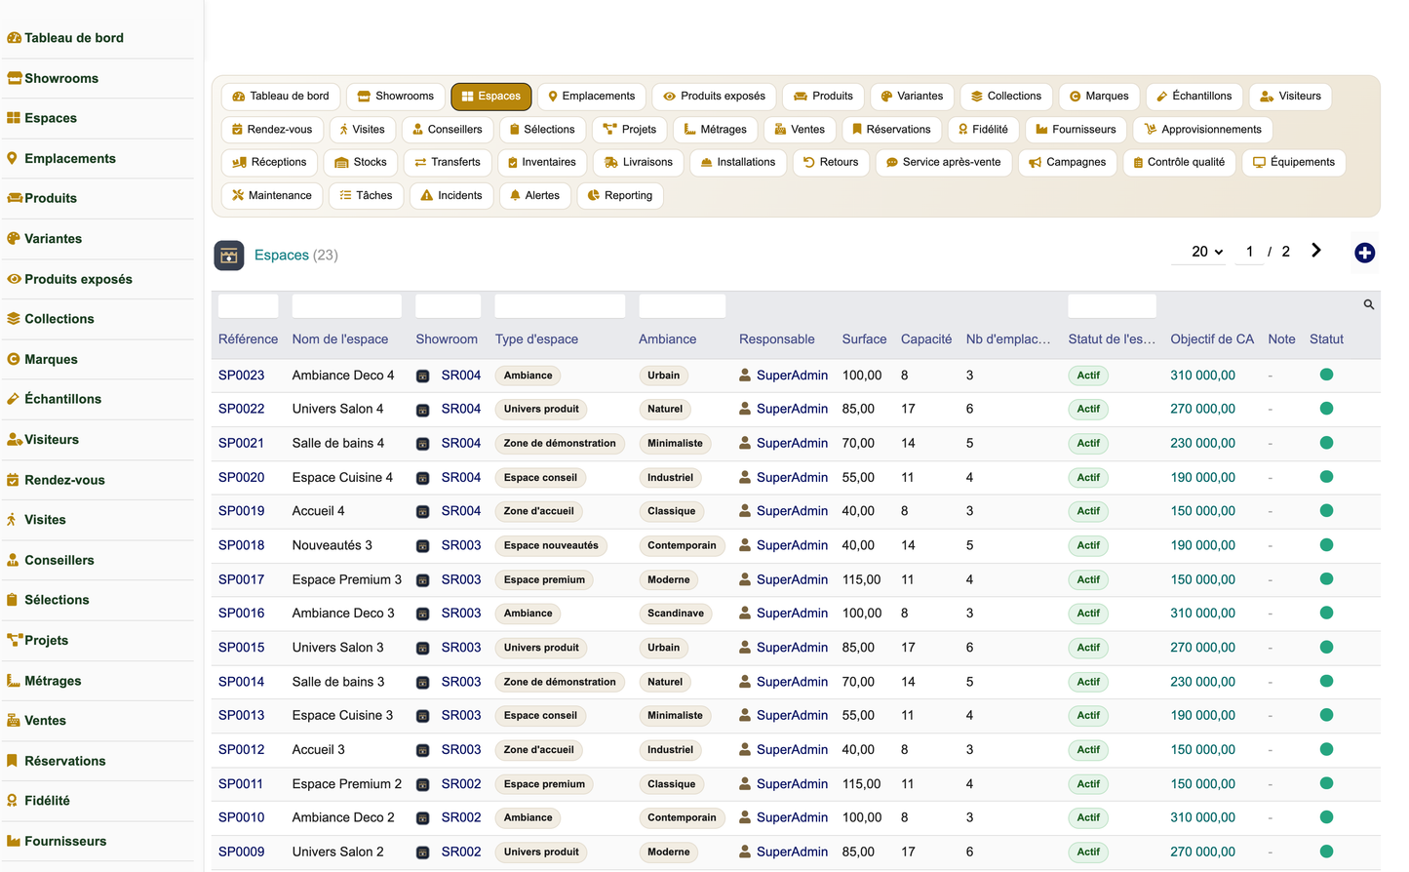Click the green status dot for SP0020
This screenshot has height=872, width=1409.
pos(1326,477)
